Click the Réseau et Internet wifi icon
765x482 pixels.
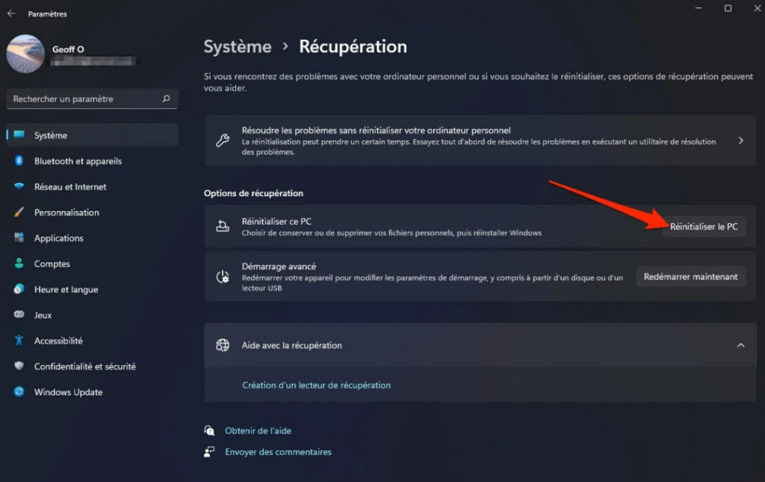pos(19,187)
